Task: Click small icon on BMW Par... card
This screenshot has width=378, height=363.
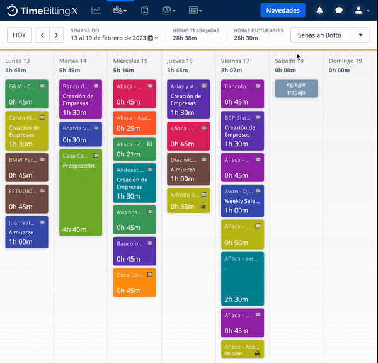Action: coord(42,159)
